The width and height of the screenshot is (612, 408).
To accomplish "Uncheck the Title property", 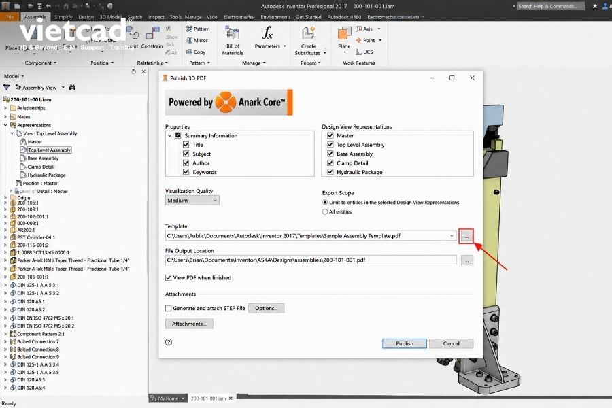I will [186, 144].
